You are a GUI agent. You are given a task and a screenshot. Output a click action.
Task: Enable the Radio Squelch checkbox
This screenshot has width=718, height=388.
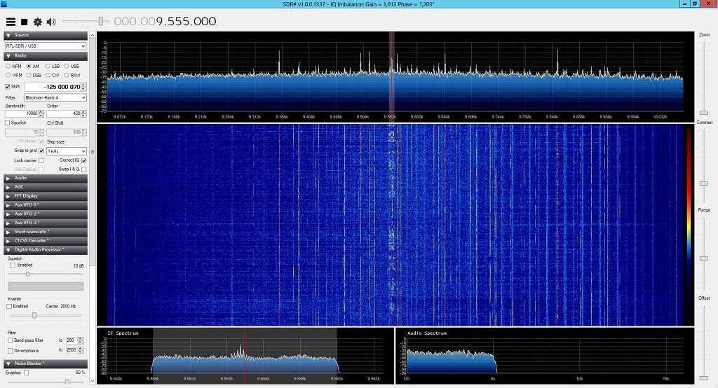tap(7, 123)
